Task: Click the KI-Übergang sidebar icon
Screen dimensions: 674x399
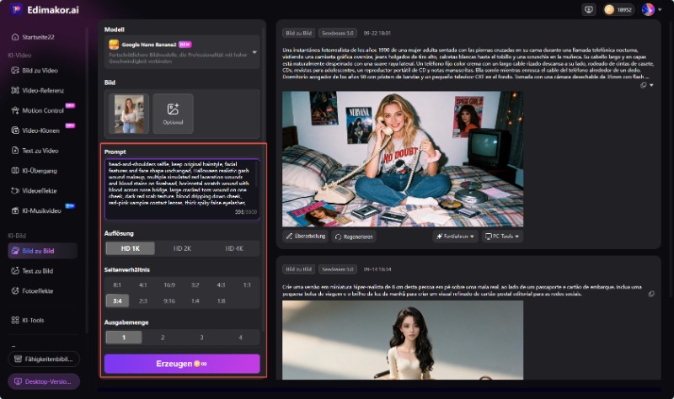Action: (15, 171)
